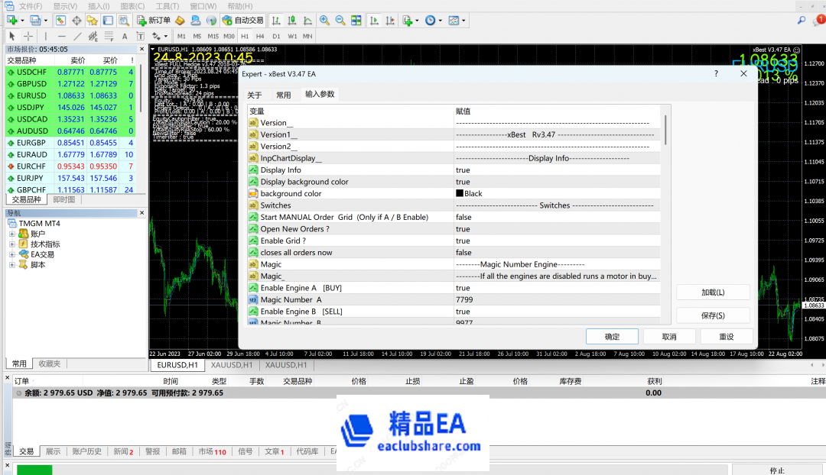Click the zoom in magnifier icon
Image resolution: width=826 pixels, height=475 pixels.
[x=324, y=21]
